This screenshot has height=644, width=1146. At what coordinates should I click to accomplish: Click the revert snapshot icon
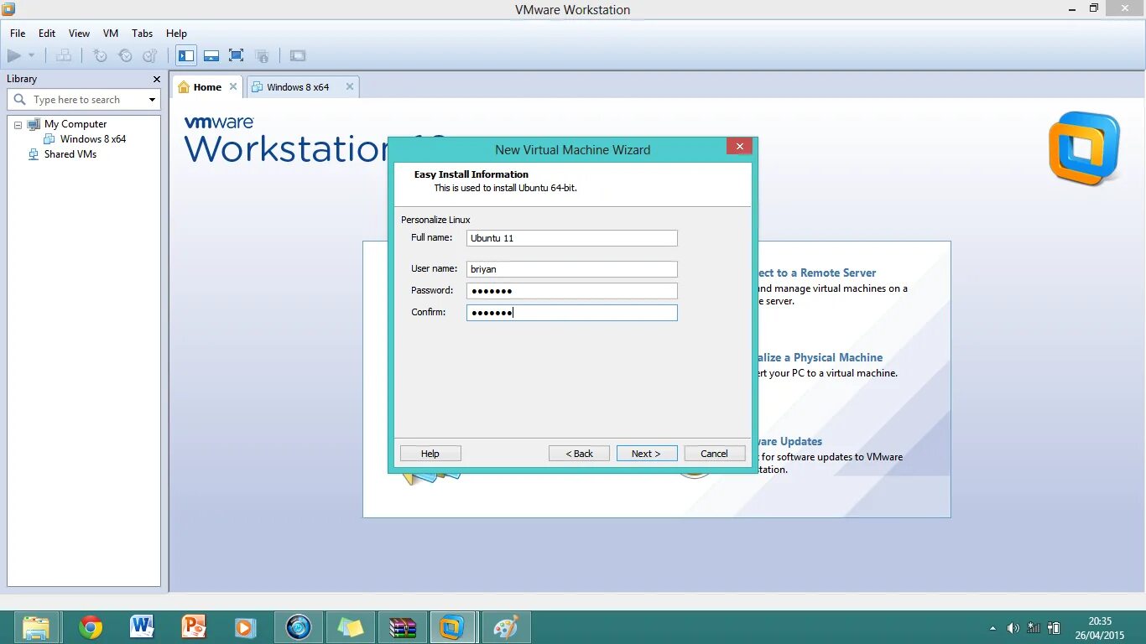[x=125, y=55]
